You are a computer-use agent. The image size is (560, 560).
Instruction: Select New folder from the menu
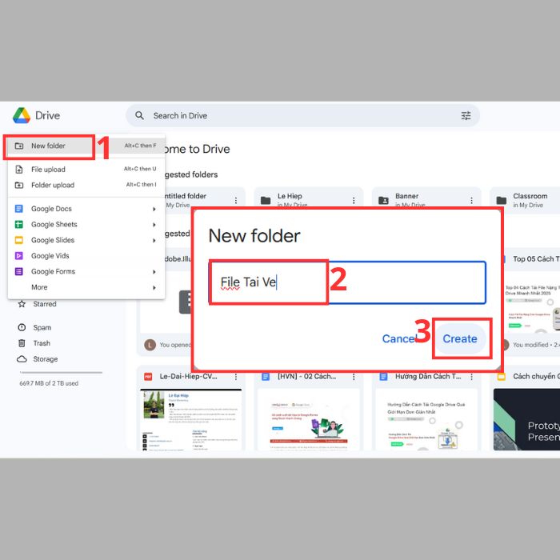click(86, 146)
